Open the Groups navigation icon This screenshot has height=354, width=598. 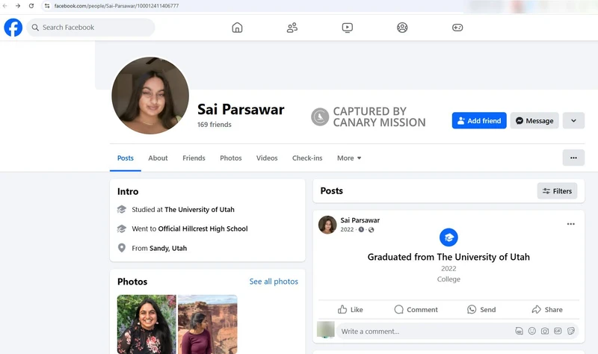coord(402,28)
